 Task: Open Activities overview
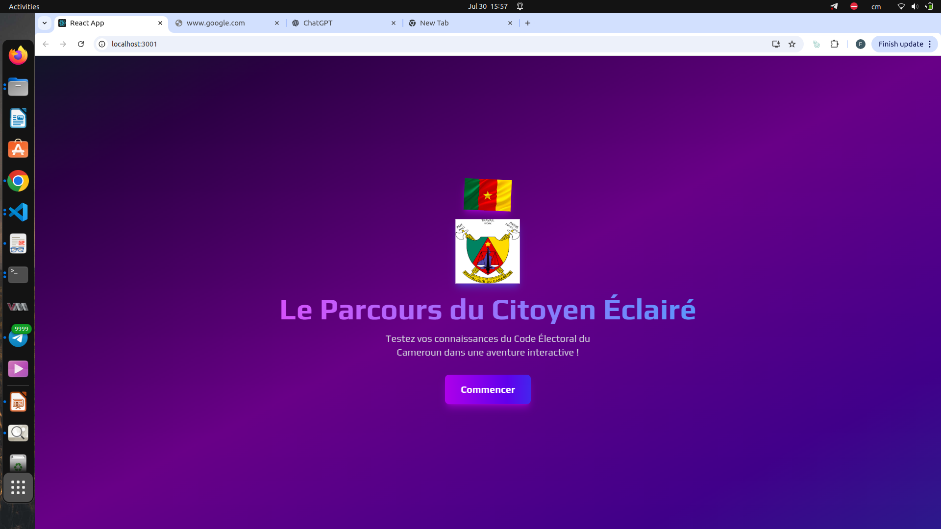(x=24, y=6)
